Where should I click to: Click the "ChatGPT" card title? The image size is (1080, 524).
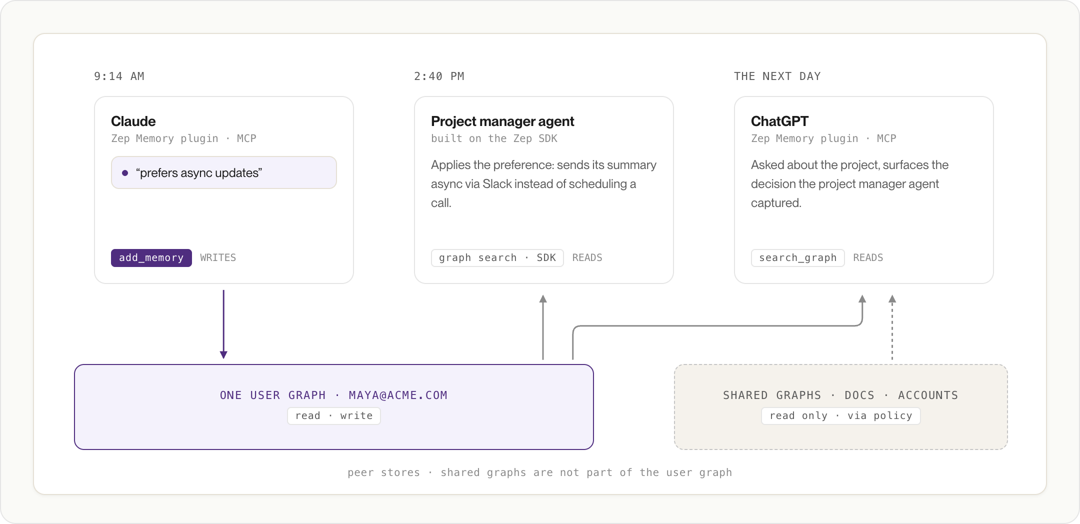point(779,121)
